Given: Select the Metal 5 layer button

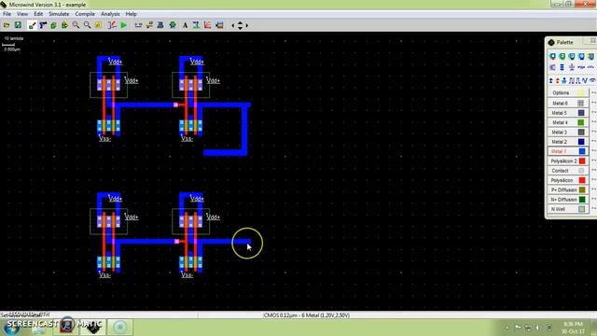Looking at the screenshot, I should (568, 113).
